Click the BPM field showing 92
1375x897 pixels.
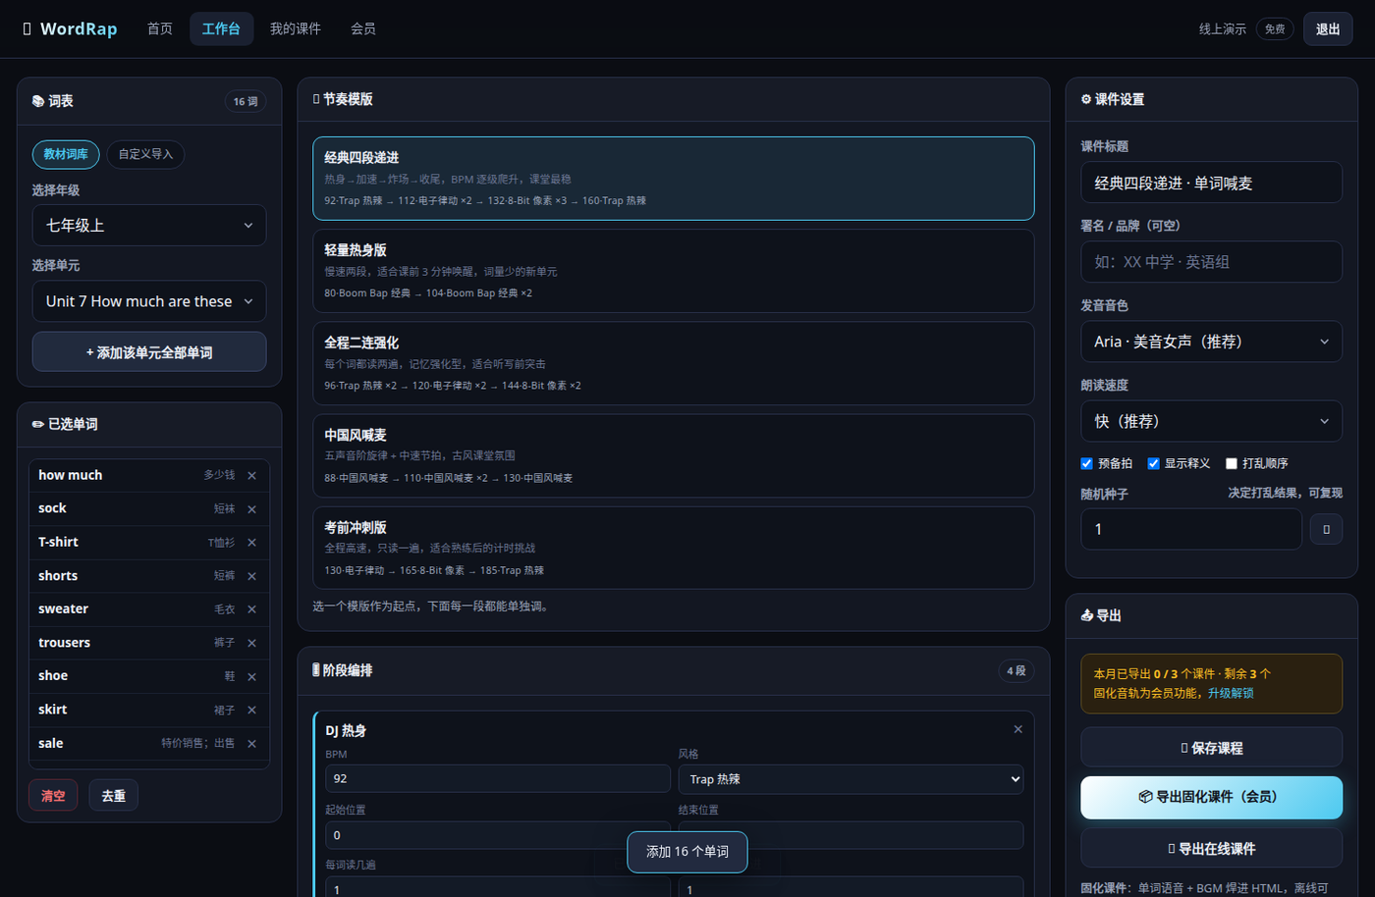tap(498, 778)
